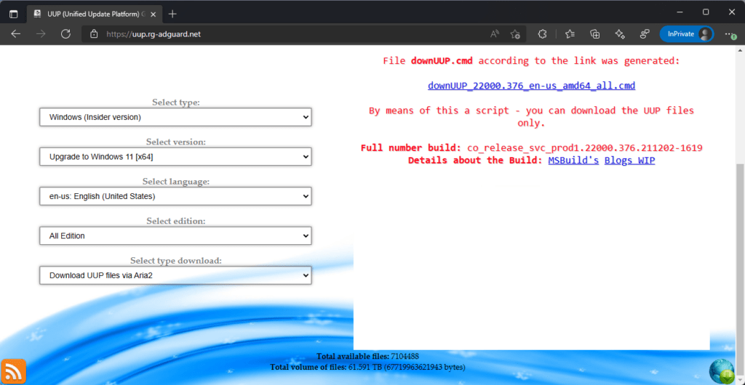Open the Copilot sparkle icon in the toolbar
Viewport: 745px width, 385px height.
point(619,33)
